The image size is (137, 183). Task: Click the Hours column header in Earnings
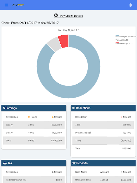click(32, 117)
